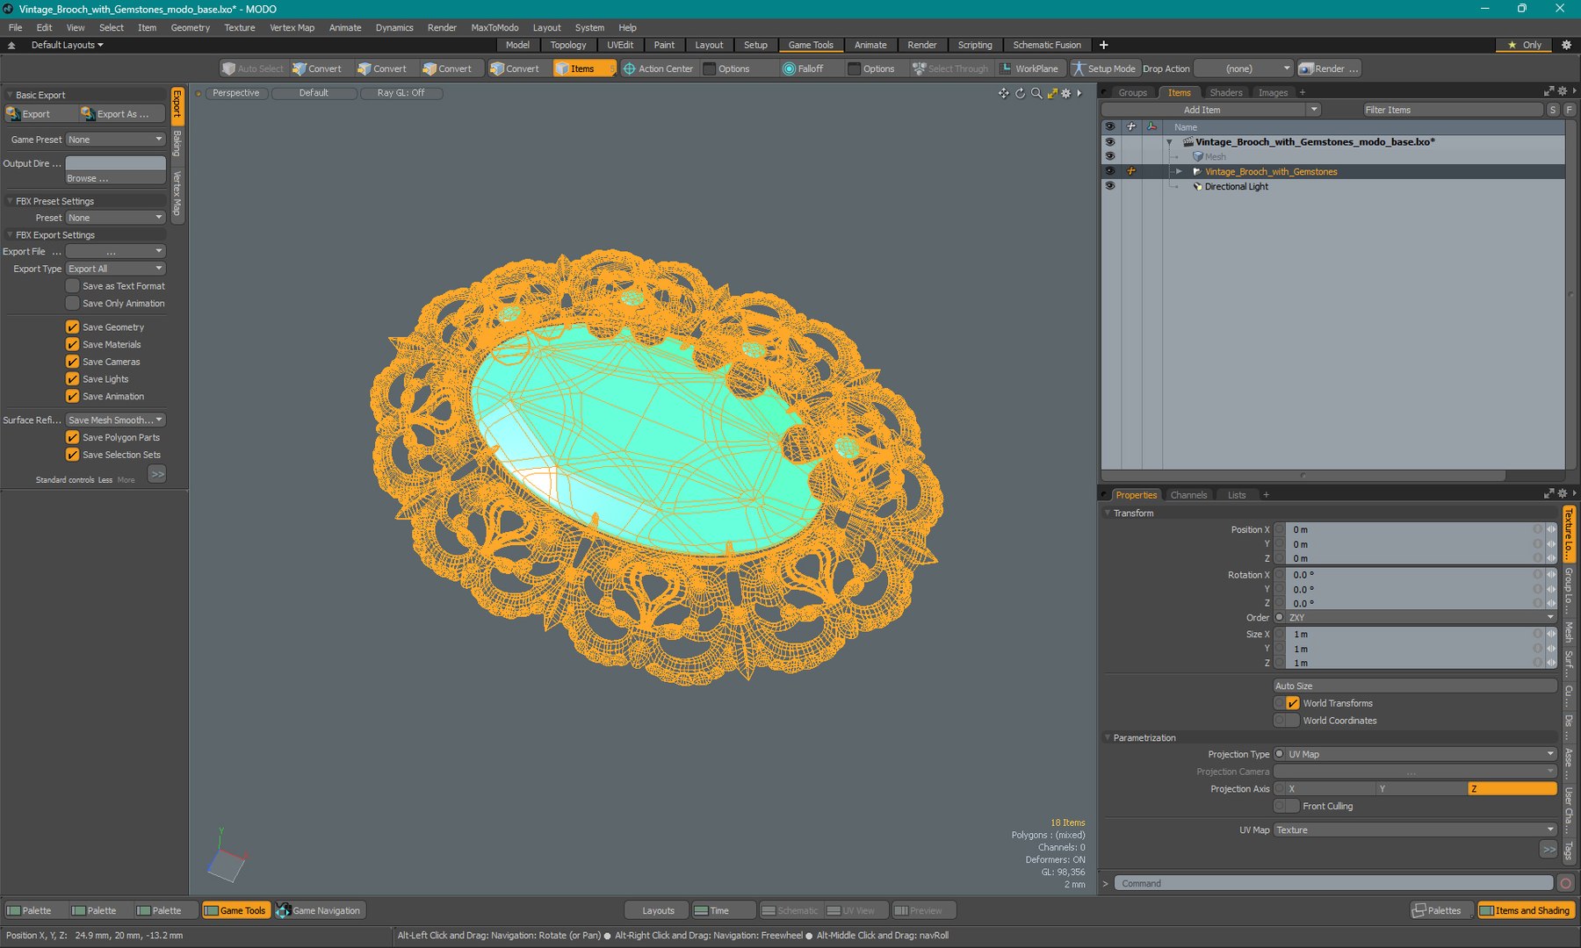
Task: Open the Export Type dropdown
Action: [116, 269]
